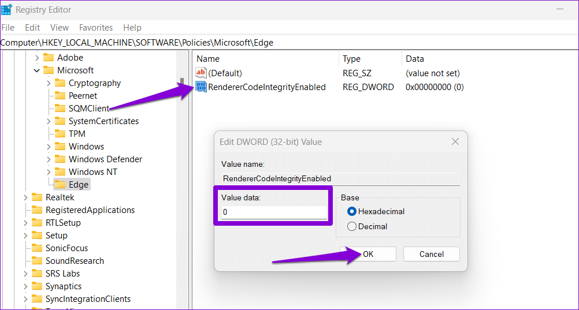Select the Decimal base option
The image size is (579, 310).
(351, 226)
